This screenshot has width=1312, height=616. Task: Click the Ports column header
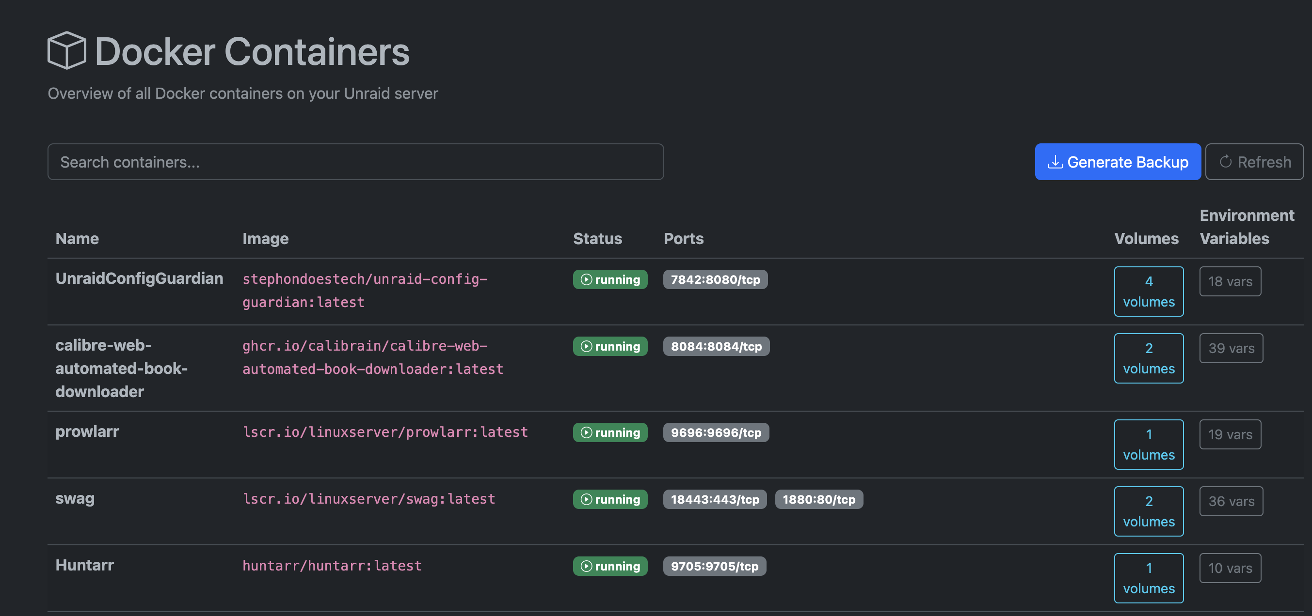pos(684,239)
